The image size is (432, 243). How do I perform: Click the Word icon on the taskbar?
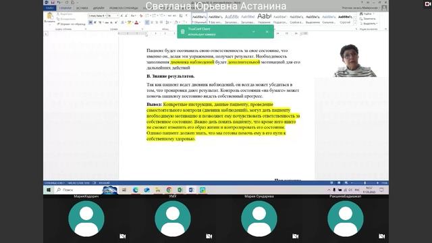pyautogui.click(x=191, y=190)
